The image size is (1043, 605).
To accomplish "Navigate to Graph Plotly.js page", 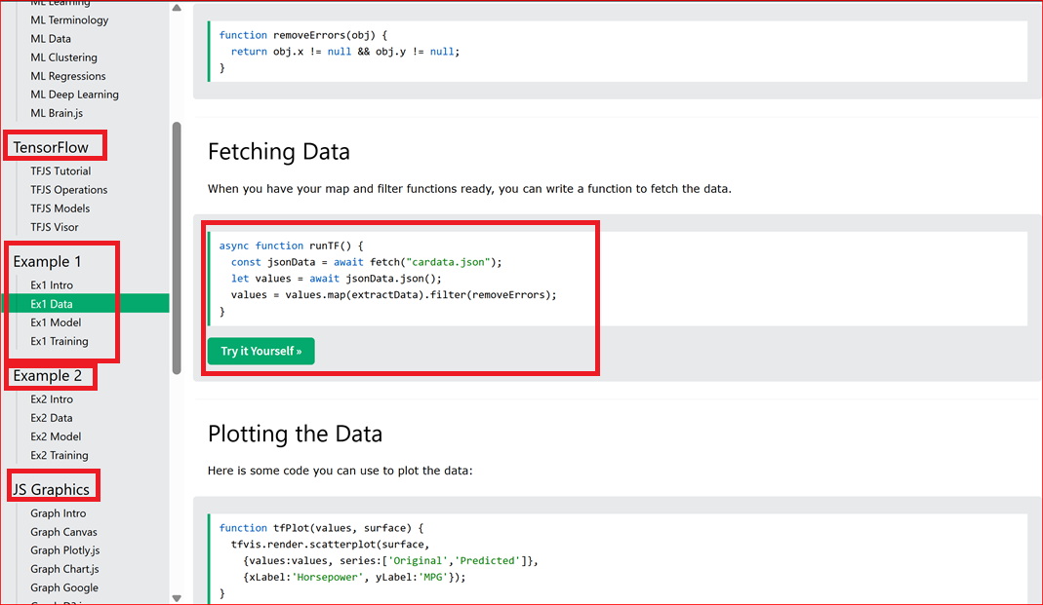I will [65, 550].
